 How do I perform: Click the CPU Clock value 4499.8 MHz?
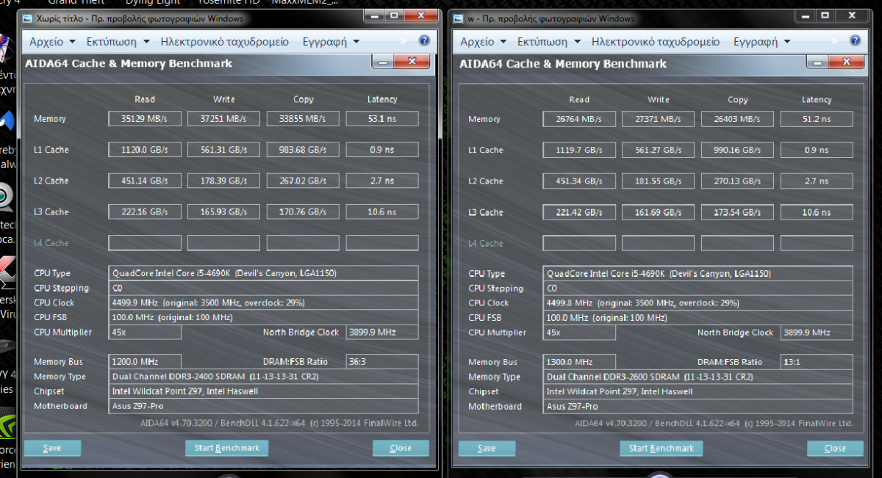pos(698,303)
